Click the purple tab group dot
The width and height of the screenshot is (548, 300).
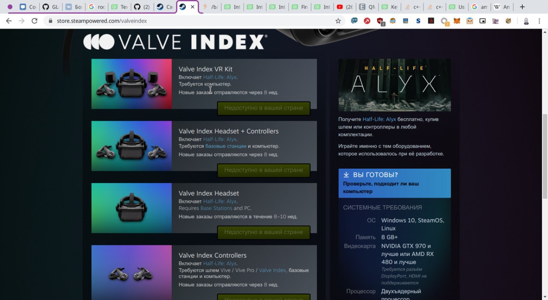point(10,7)
